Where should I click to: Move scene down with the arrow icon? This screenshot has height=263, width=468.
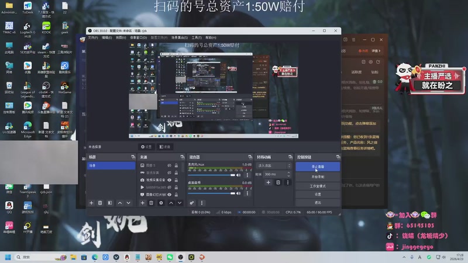pyautogui.click(x=128, y=203)
